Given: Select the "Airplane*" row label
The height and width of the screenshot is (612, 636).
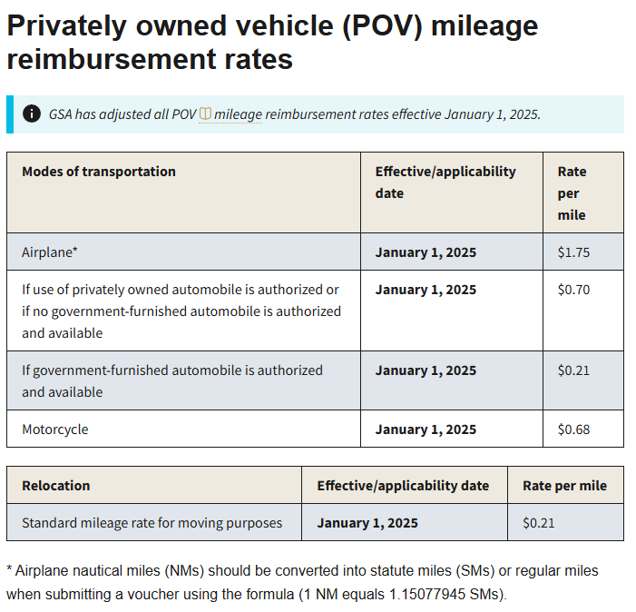Looking at the screenshot, I should pyautogui.click(x=50, y=252).
